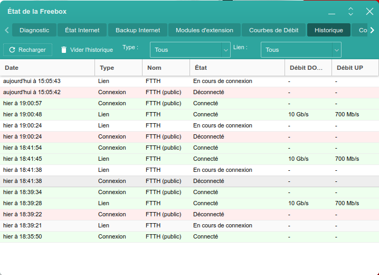Sort by the Nom column header

(x=166, y=68)
